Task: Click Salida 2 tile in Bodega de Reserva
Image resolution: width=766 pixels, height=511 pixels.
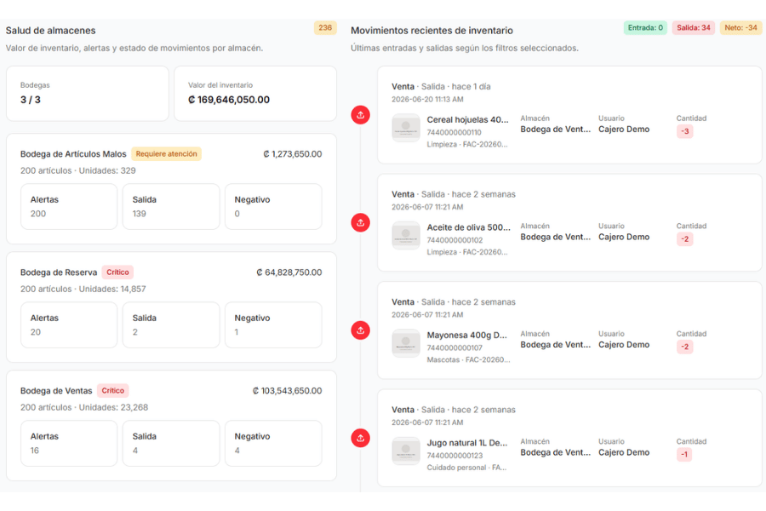Action: click(171, 324)
